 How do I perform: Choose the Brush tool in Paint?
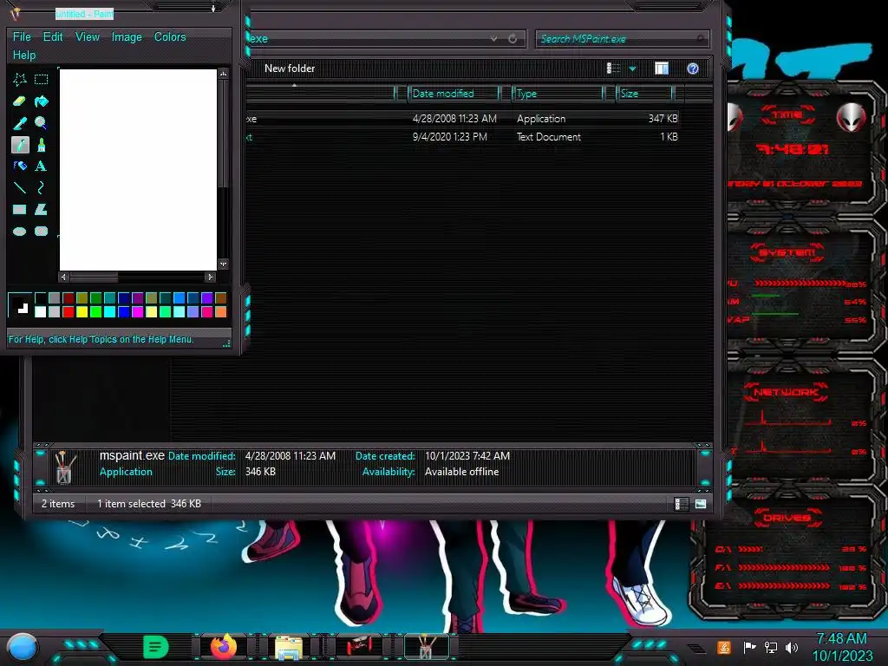tap(41, 145)
